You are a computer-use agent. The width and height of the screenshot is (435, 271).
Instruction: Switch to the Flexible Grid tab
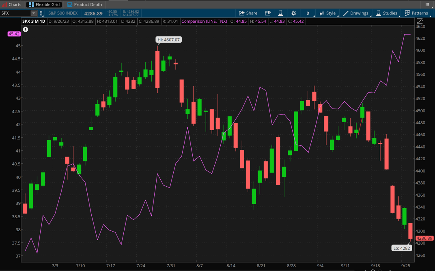pyautogui.click(x=44, y=4)
